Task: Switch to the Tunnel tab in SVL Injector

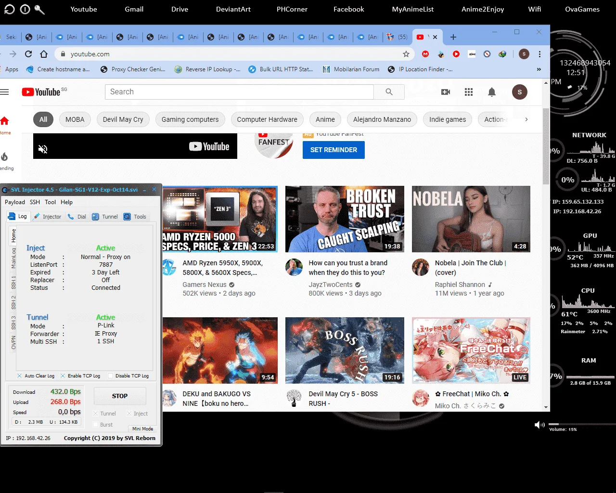Action: (x=105, y=217)
